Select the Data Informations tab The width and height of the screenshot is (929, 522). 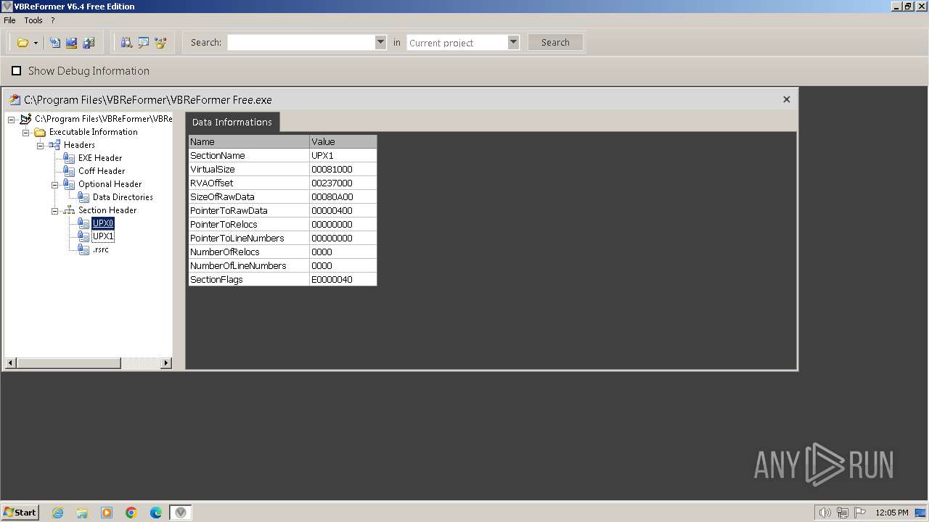point(232,122)
